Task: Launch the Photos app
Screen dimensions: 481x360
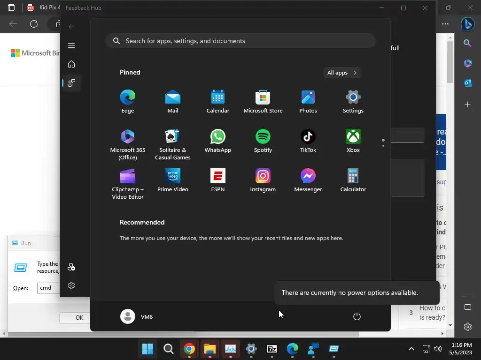Action: point(308,102)
